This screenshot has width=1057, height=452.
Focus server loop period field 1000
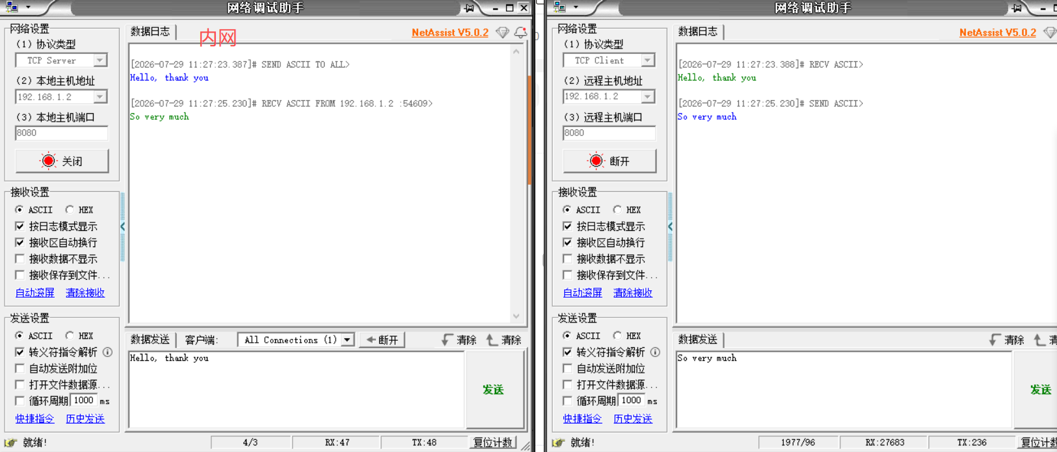coord(84,401)
